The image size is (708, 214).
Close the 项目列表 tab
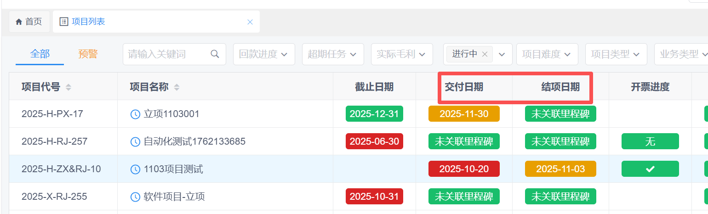point(250,22)
